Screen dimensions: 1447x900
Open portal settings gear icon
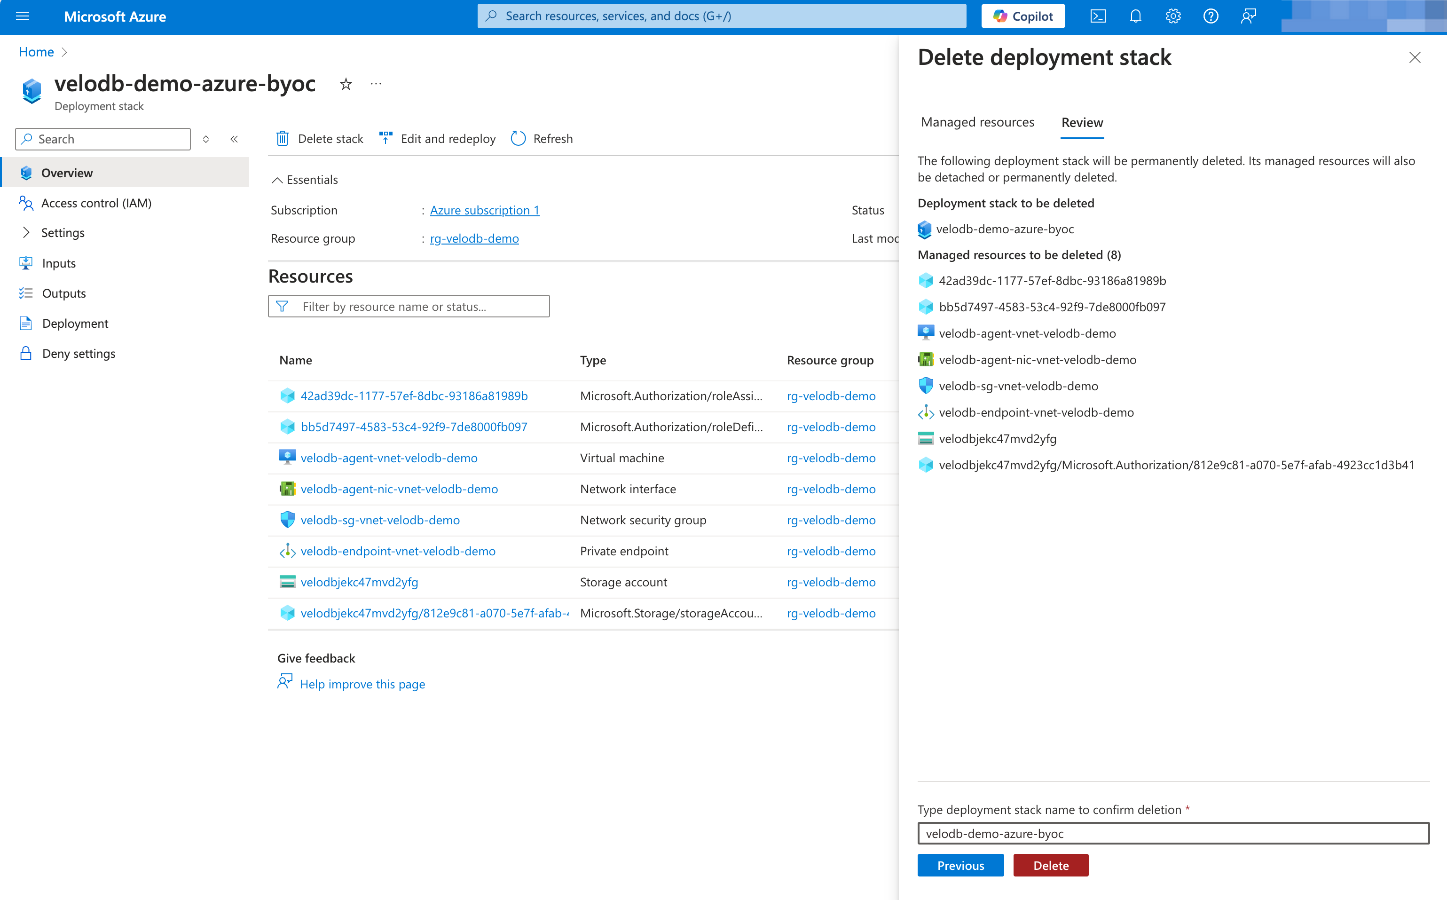click(1173, 16)
